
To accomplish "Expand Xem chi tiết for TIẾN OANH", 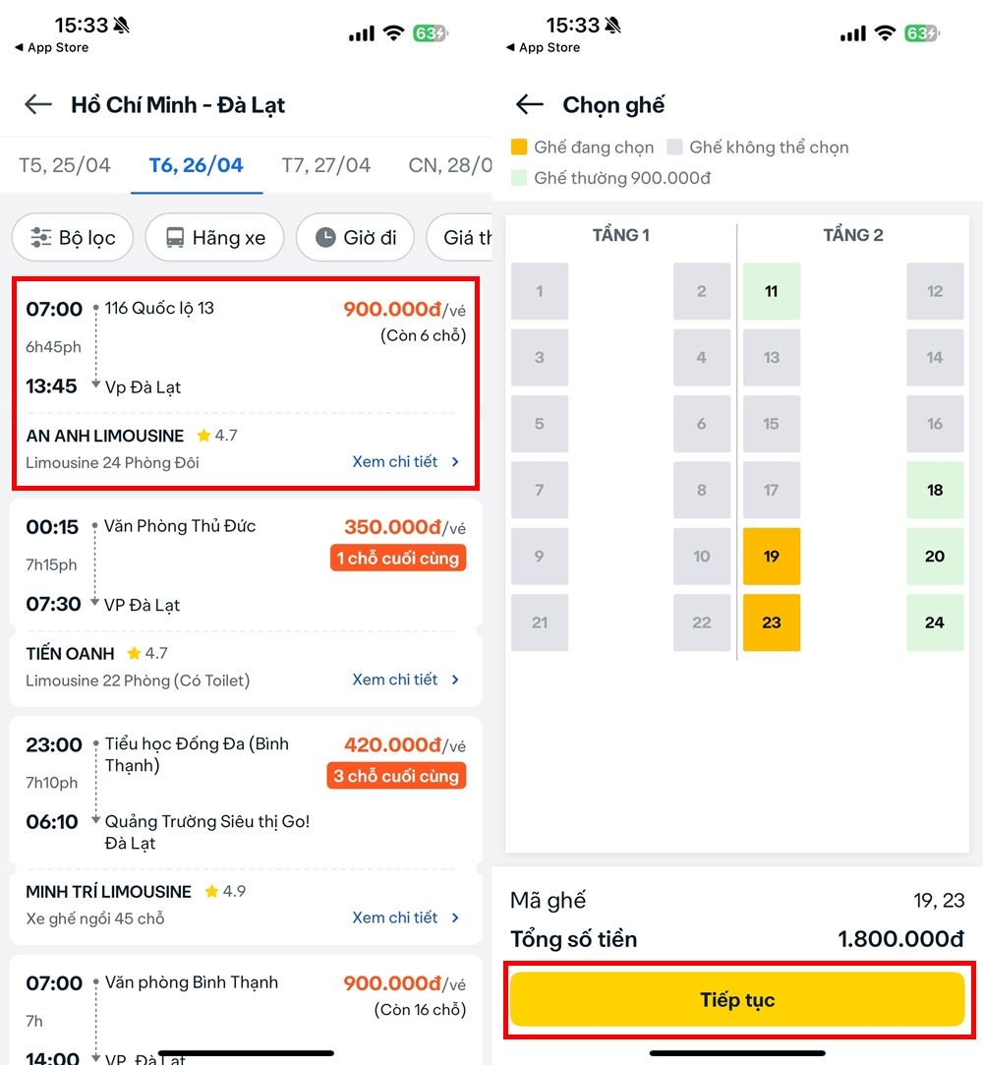I will click(x=405, y=680).
